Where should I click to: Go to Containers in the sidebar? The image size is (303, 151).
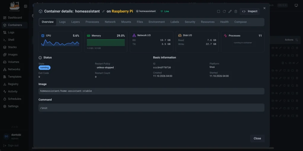(x=14, y=25)
